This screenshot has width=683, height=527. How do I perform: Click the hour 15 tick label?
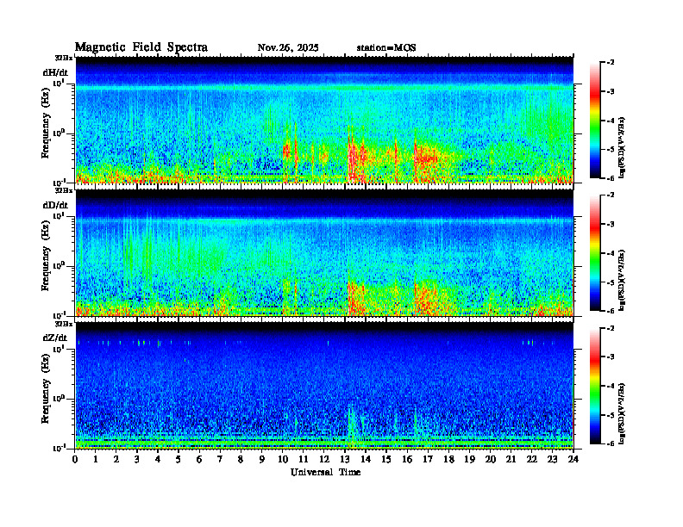pos(386,460)
